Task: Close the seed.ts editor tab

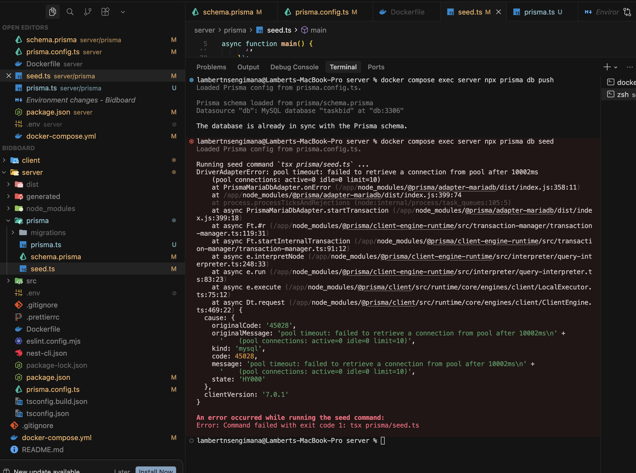Action: coord(499,12)
